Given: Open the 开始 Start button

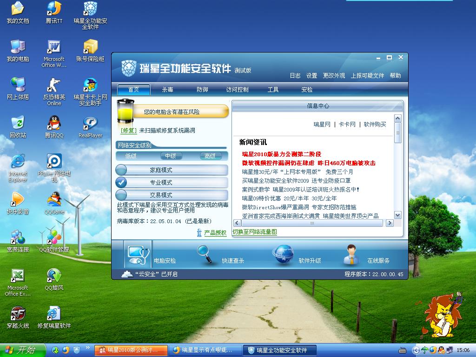Looking at the screenshot, I should pos(23,350).
